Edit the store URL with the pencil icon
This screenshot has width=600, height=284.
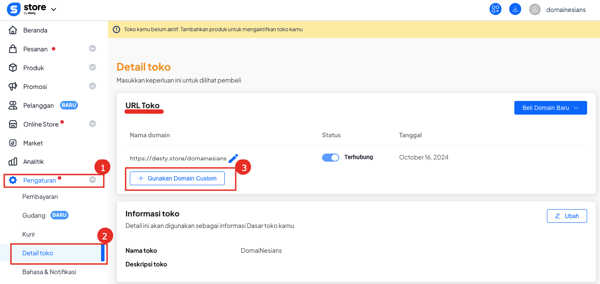(234, 158)
